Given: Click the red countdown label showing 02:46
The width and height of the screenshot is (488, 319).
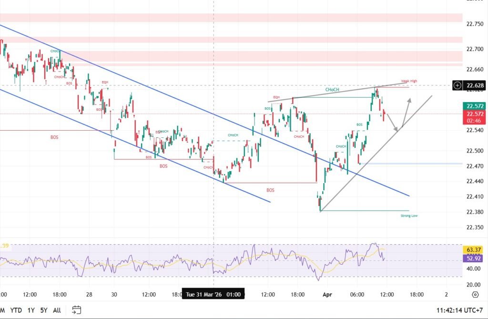Looking at the screenshot, I should tap(475, 122).
